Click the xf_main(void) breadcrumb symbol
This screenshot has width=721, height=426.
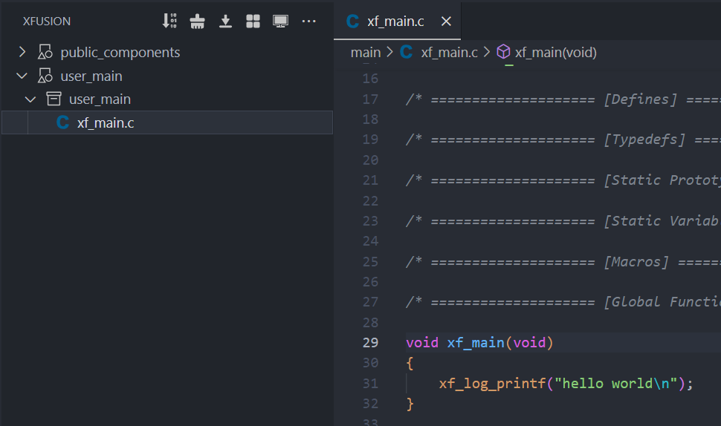(555, 53)
